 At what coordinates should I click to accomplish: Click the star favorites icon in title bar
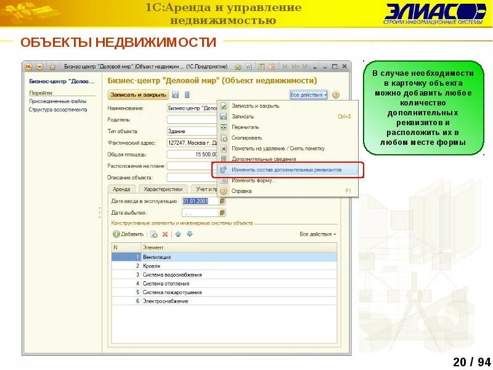[52, 67]
